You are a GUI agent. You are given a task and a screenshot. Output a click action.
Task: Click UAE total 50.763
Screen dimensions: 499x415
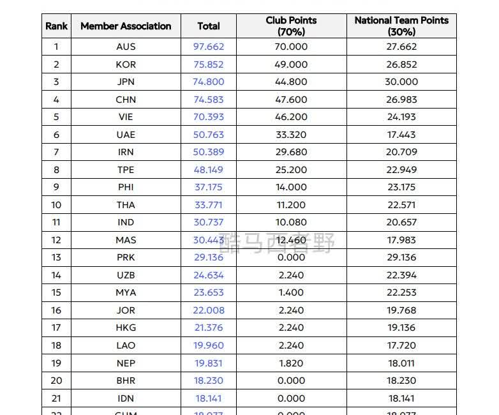point(209,135)
